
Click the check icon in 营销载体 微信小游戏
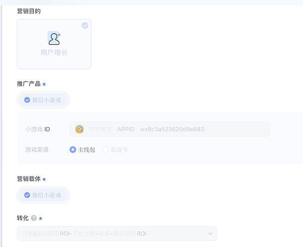pyautogui.click(x=27, y=195)
